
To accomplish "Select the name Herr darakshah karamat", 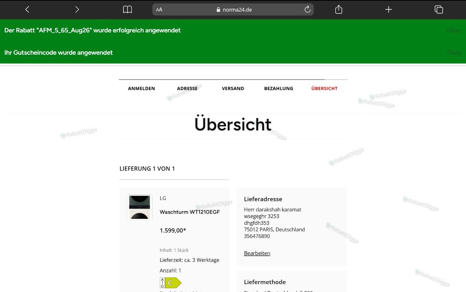I will point(272,210).
